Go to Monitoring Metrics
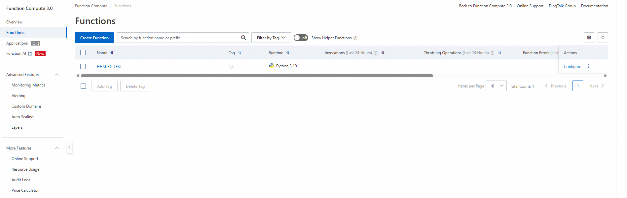The height and width of the screenshot is (198, 627). point(28,85)
